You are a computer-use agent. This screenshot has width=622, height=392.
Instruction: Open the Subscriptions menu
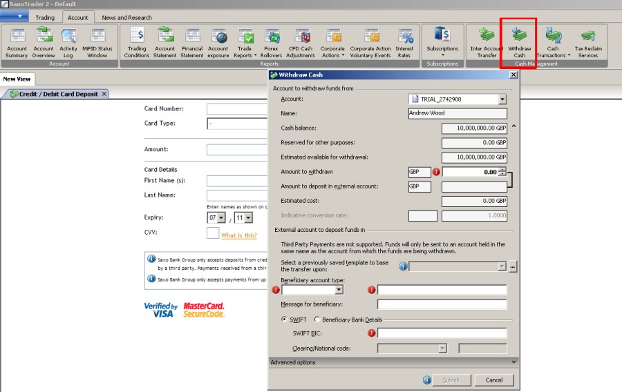[x=442, y=41]
